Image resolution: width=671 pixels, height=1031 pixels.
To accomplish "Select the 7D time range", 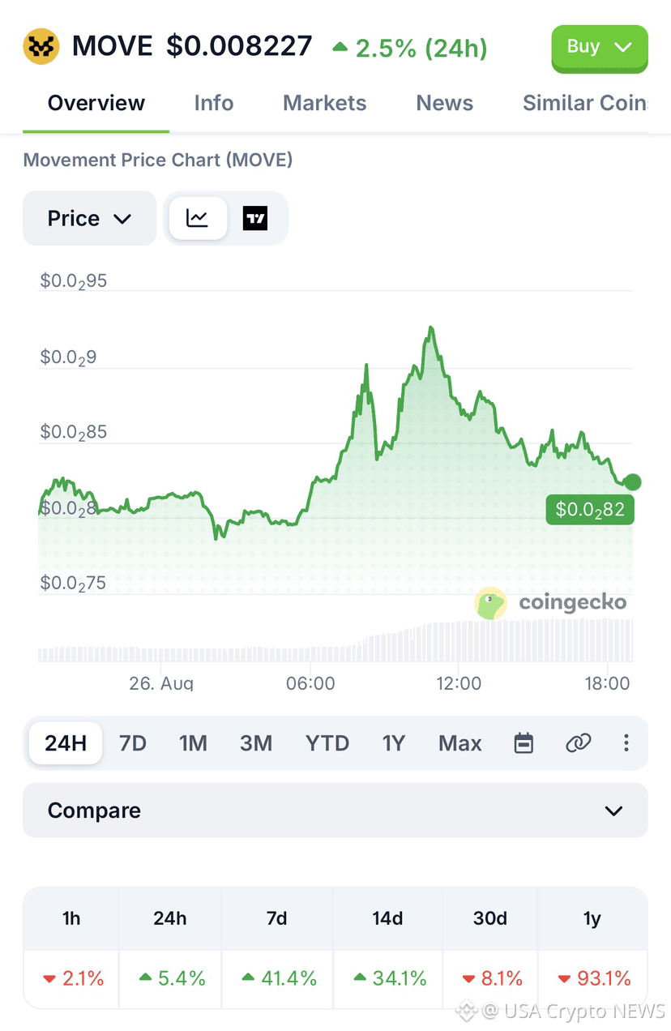I will (133, 743).
